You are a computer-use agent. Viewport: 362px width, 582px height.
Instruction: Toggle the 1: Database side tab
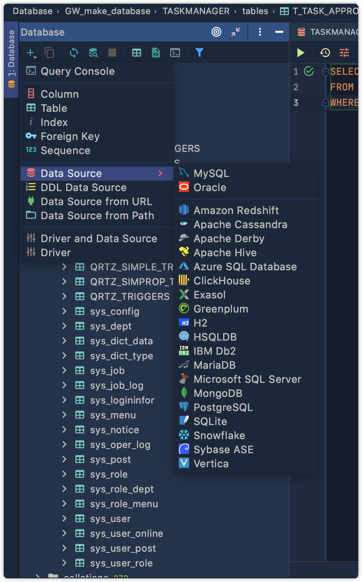(x=11, y=59)
